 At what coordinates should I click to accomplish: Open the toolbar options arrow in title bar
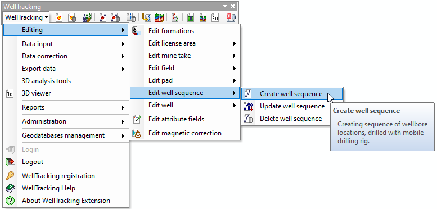(224, 6)
